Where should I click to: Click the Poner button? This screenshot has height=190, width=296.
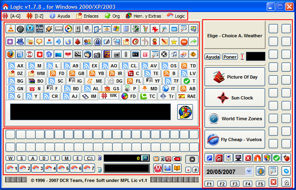(x=230, y=57)
